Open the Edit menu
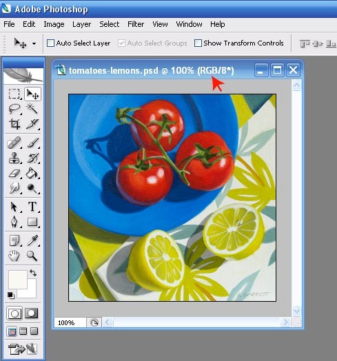 29,24
